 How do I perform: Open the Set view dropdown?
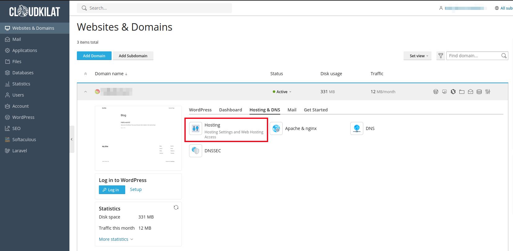418,56
